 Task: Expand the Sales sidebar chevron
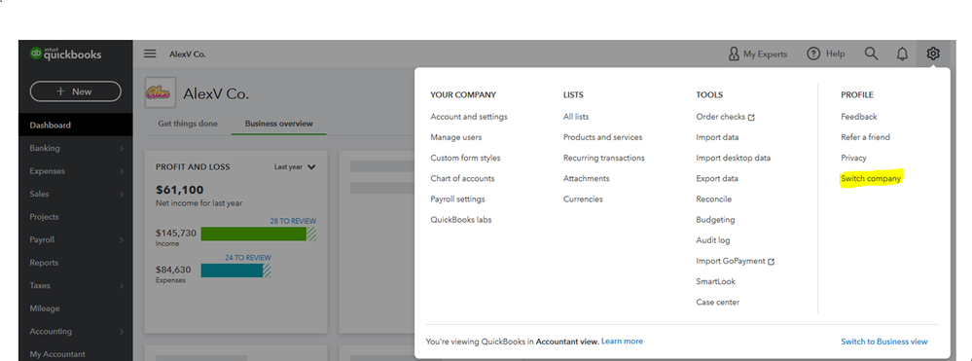(122, 195)
